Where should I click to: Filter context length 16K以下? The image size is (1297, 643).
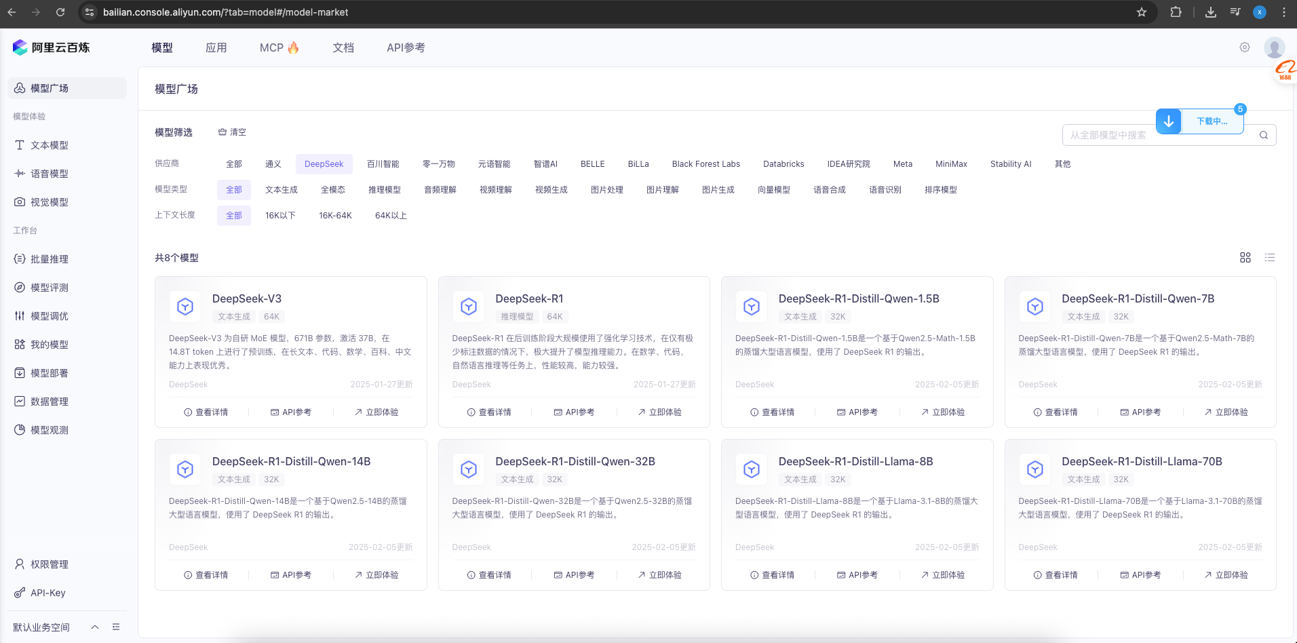(x=280, y=216)
